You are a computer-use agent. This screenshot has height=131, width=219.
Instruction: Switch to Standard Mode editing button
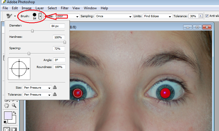(x=7, y=129)
